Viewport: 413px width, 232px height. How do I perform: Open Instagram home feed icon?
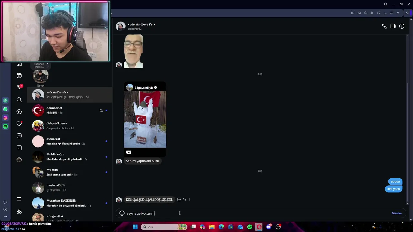tap(19, 64)
